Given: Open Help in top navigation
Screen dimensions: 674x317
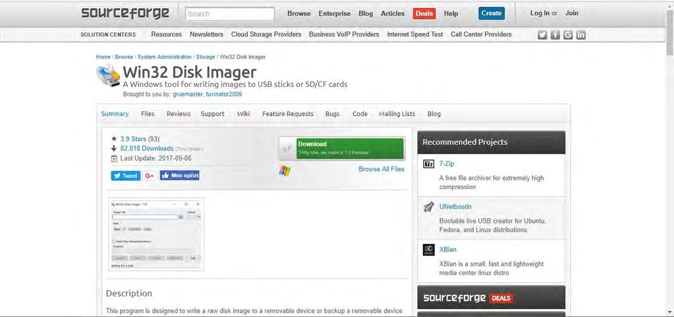Looking at the screenshot, I should (x=451, y=13).
